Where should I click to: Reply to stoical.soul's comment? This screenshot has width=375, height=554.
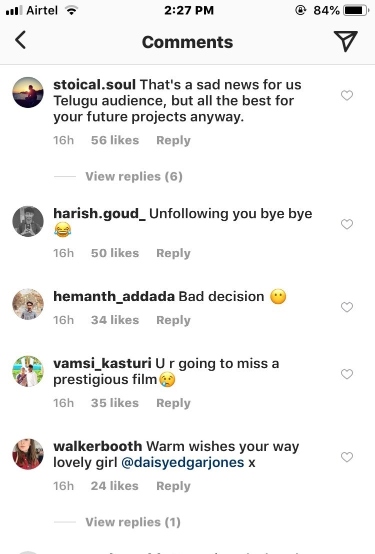coord(173,140)
